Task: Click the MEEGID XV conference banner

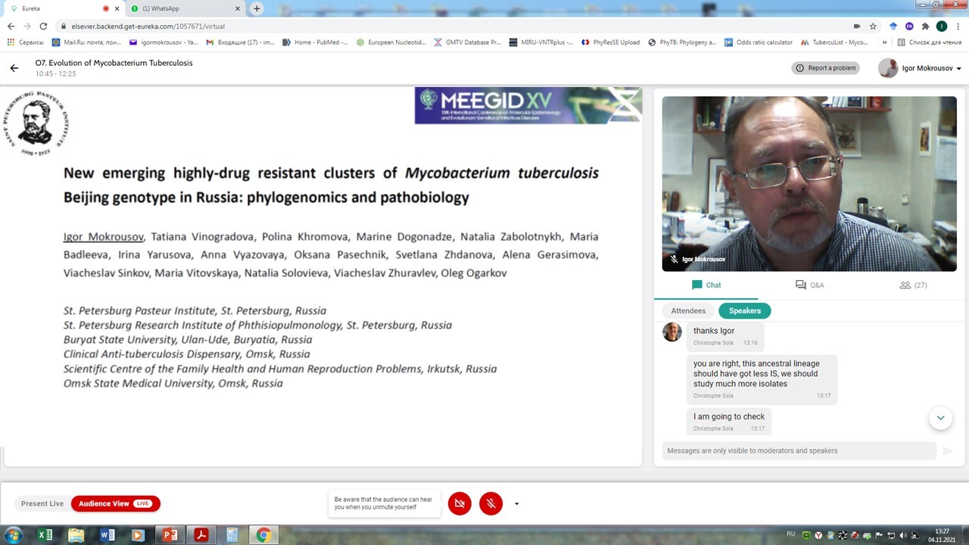Action: (x=528, y=105)
